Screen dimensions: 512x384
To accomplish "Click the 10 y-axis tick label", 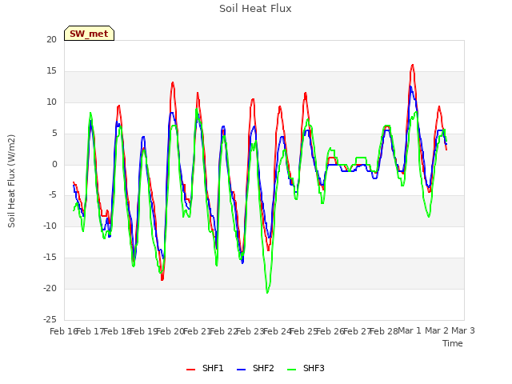I will click(x=51, y=102).
